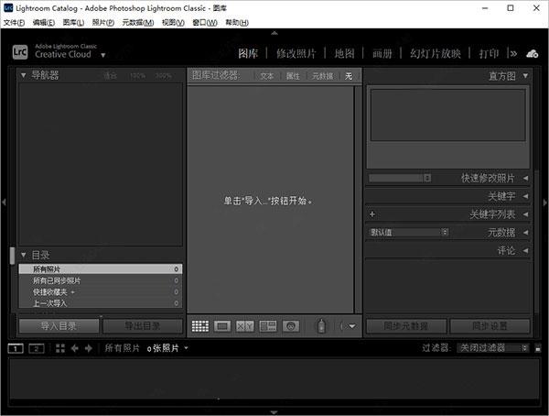Toggle filter lock switch at filmstrip right

point(538,348)
